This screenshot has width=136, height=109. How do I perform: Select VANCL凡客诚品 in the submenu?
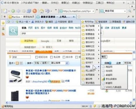[114, 87]
